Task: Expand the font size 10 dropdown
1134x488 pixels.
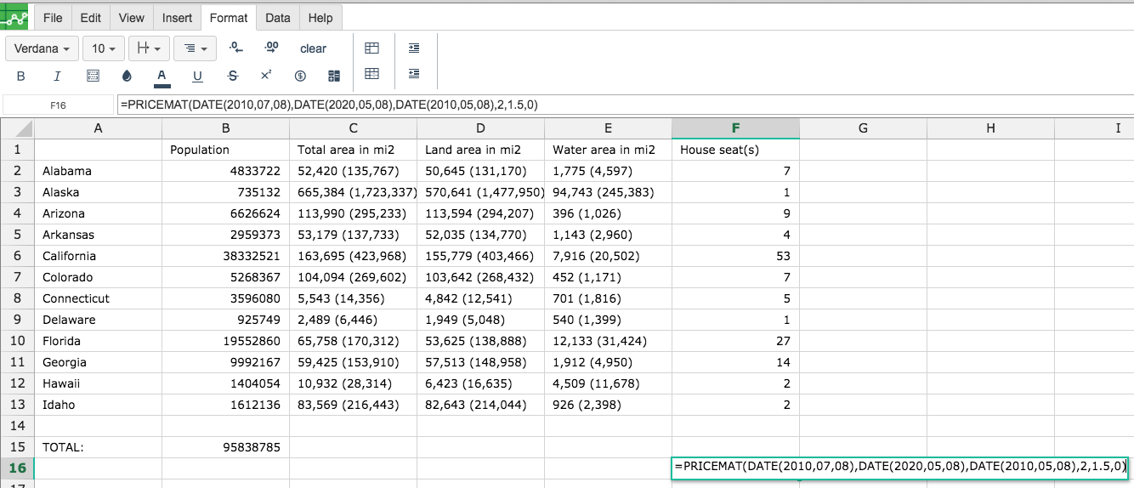Action: point(105,48)
